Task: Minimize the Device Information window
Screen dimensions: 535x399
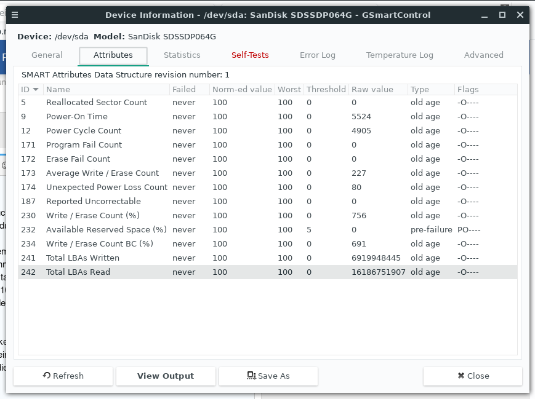Action: [x=484, y=15]
